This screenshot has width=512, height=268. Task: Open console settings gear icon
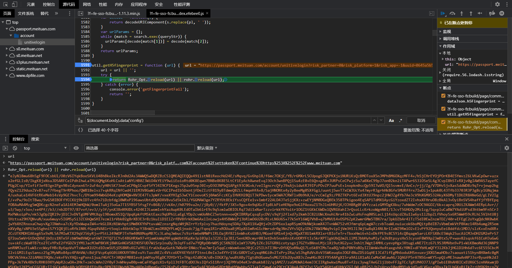click(507, 148)
